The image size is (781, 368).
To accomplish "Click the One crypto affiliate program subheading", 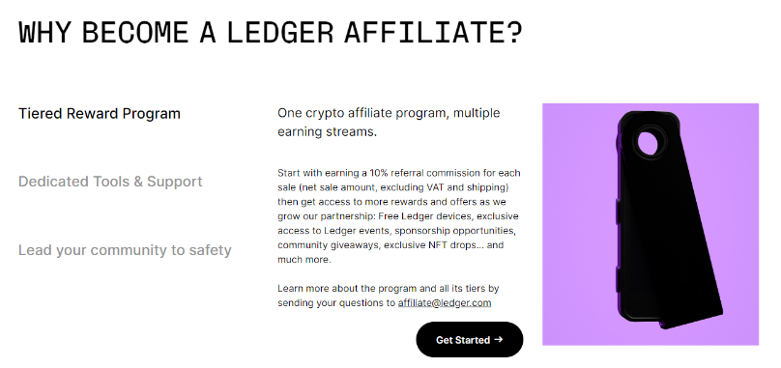I will (x=389, y=123).
